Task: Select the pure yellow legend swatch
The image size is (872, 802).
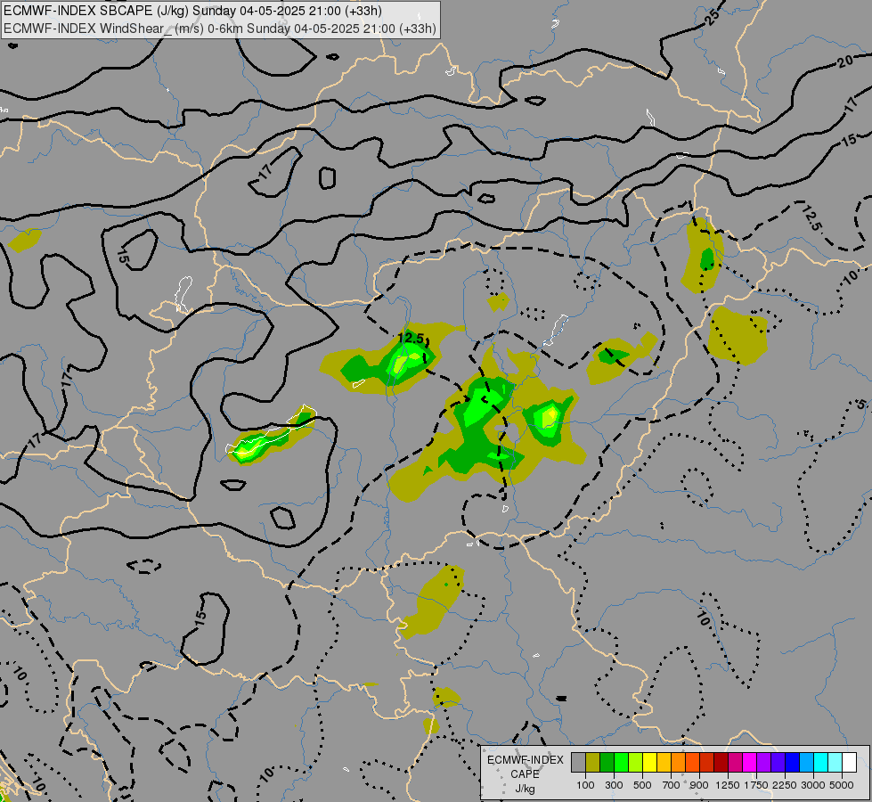Action: pyautogui.click(x=649, y=762)
